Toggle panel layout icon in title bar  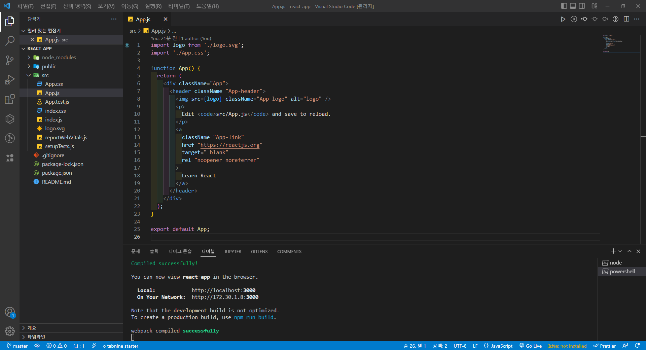pos(573,6)
